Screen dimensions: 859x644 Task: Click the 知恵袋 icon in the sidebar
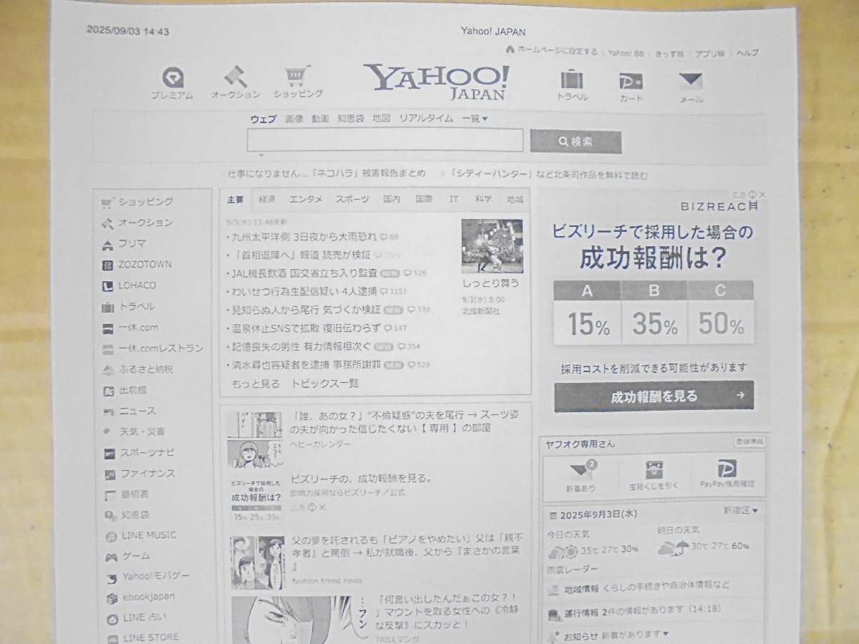[109, 514]
